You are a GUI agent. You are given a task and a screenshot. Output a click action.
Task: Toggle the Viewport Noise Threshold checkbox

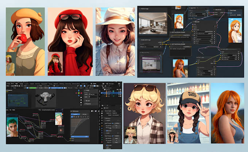click(113, 124)
